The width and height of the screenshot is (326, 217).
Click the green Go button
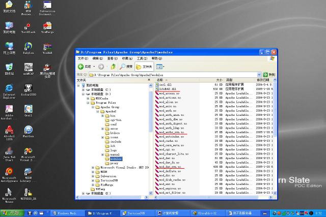point(269,75)
